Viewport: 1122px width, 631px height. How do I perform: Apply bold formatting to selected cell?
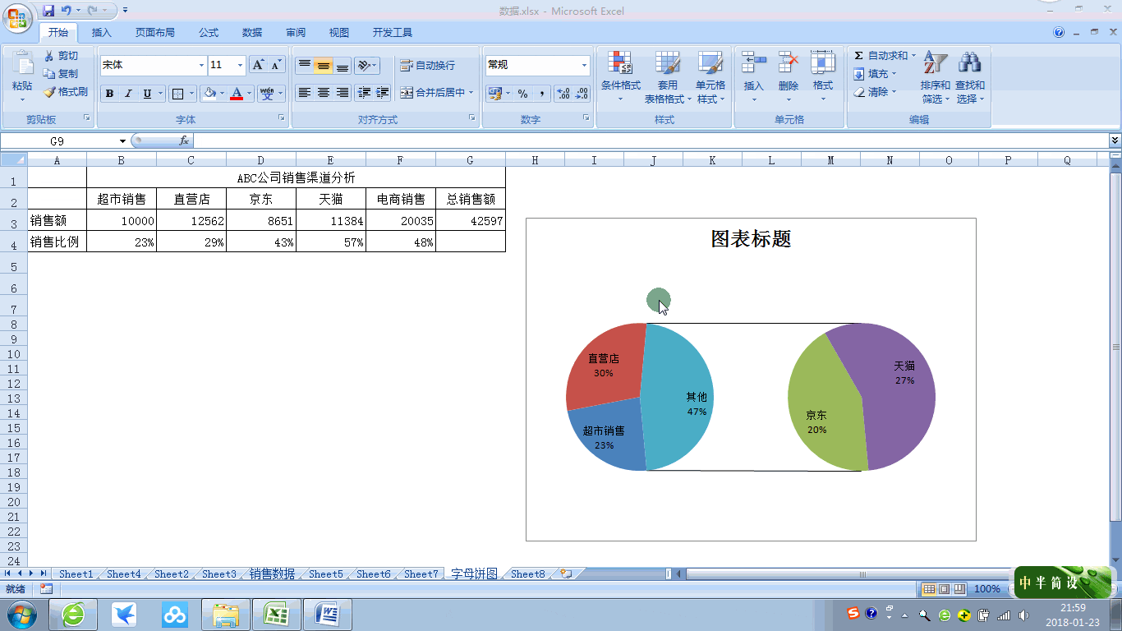click(109, 93)
